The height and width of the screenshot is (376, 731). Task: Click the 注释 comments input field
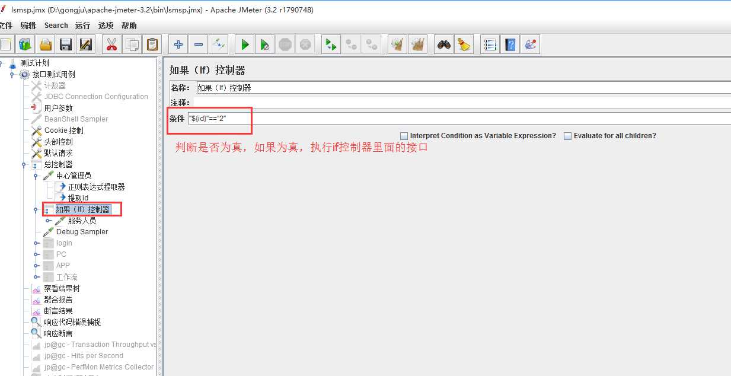coord(463,103)
